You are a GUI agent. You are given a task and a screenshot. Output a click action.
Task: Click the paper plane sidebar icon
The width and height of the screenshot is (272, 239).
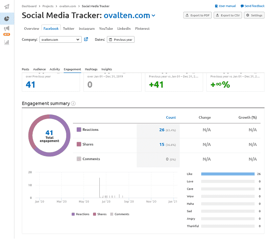tap(7, 7)
